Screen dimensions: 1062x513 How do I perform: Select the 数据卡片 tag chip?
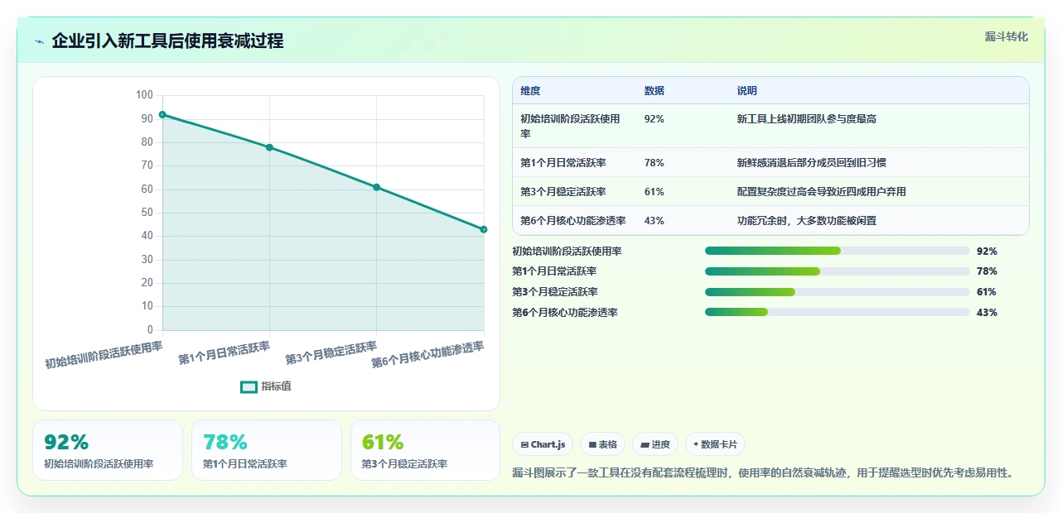point(715,444)
